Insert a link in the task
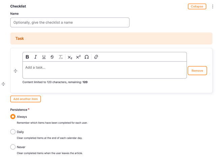This screenshot has width=217, height=163. click(x=96, y=57)
